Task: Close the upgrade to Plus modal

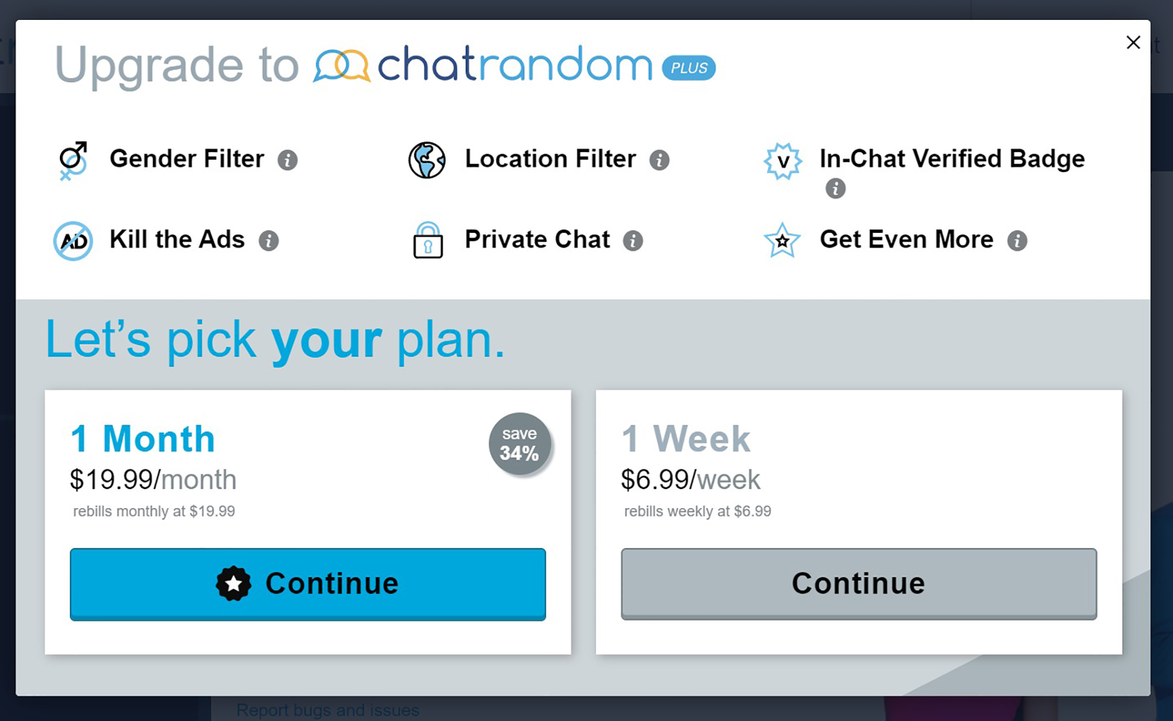Action: pos(1133,42)
